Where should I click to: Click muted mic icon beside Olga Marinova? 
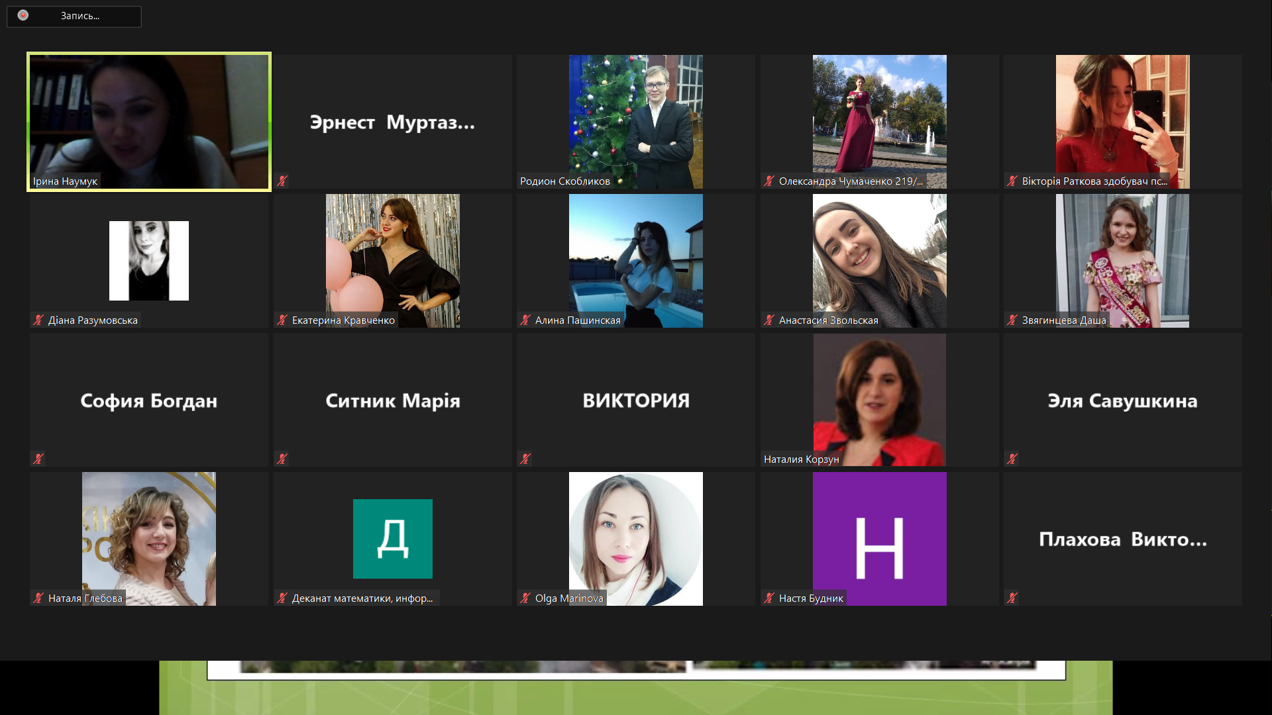(x=525, y=598)
